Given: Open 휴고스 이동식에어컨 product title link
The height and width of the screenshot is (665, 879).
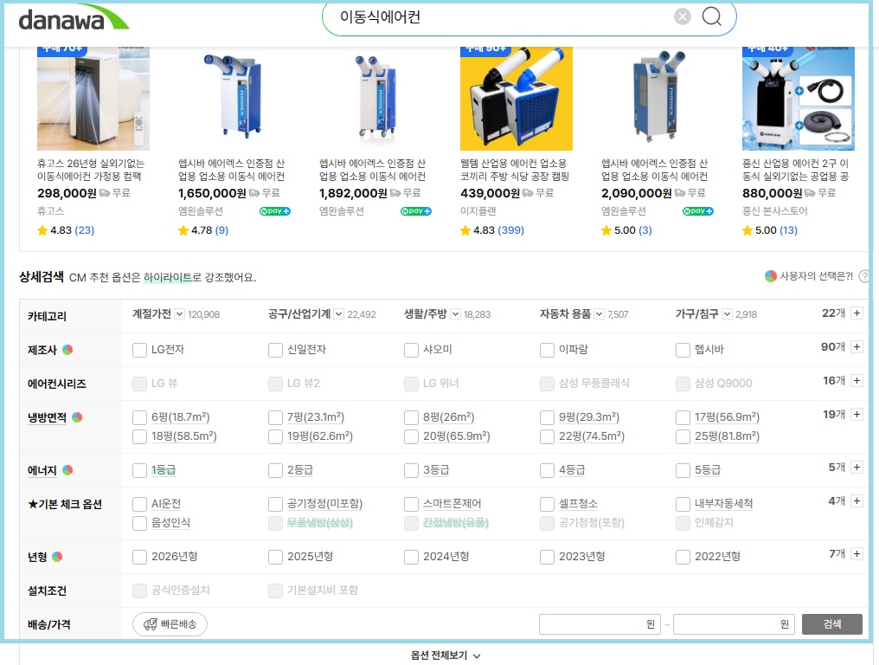Looking at the screenshot, I should (x=91, y=170).
